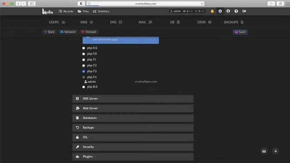This screenshot has width=290, height=163.
Task: Toggle the Safari sidebar button
Action: (x=32, y=4)
